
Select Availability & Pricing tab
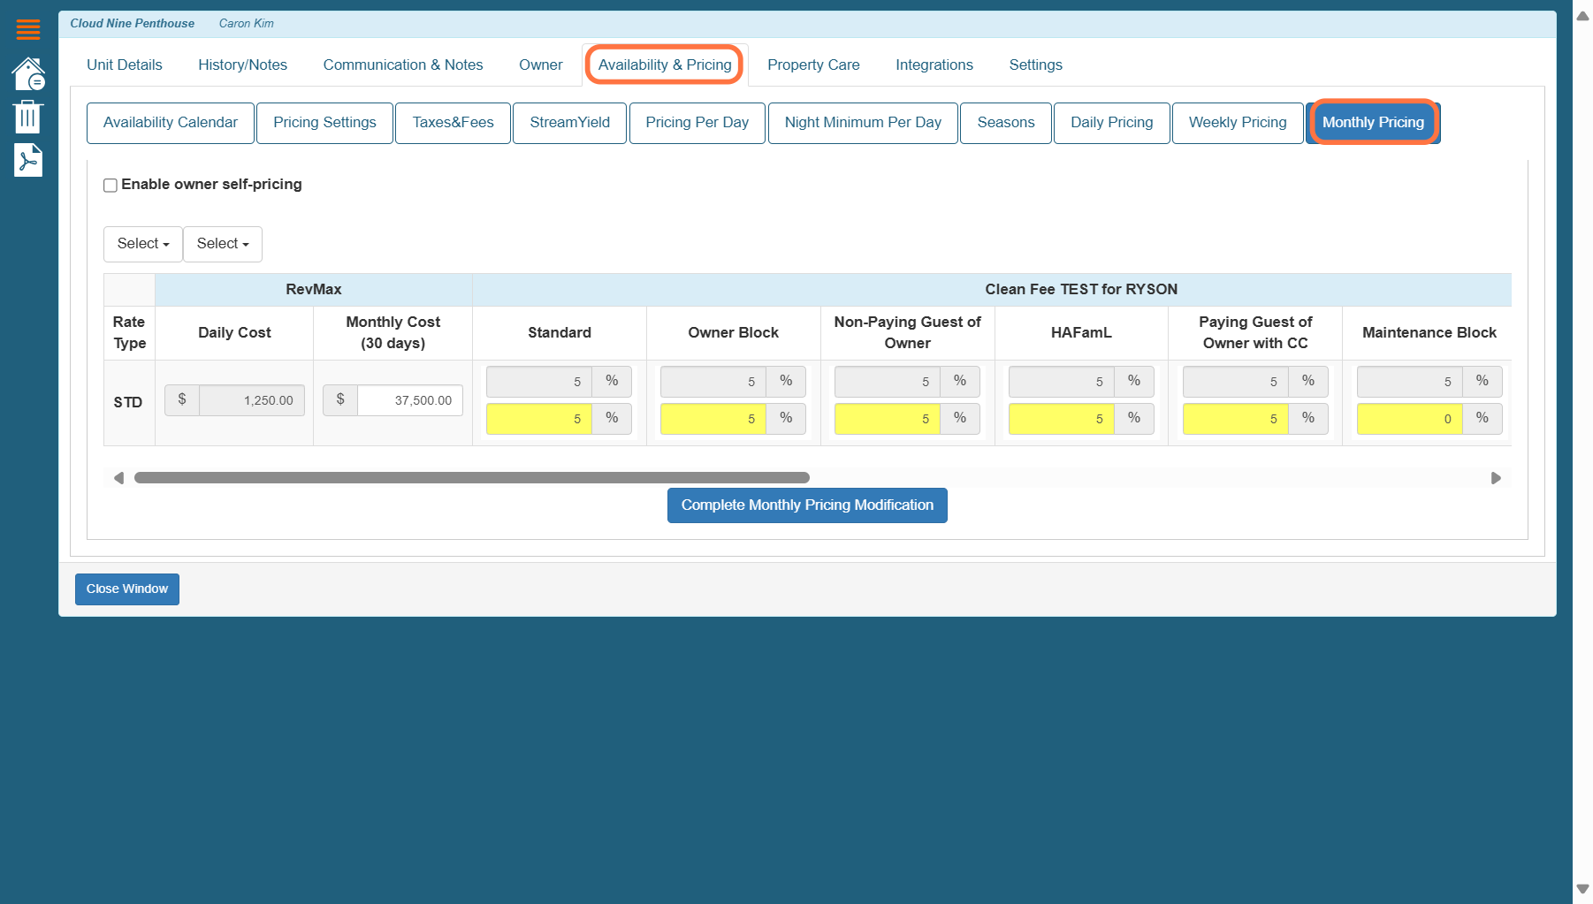[x=665, y=65]
